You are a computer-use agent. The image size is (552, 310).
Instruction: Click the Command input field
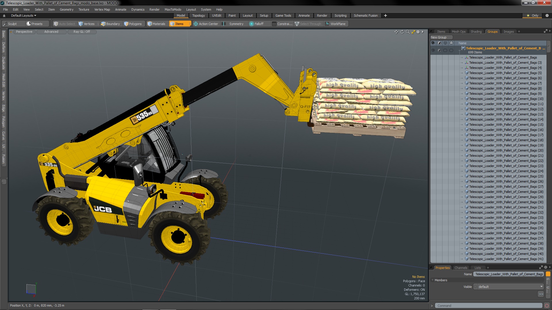(488, 306)
